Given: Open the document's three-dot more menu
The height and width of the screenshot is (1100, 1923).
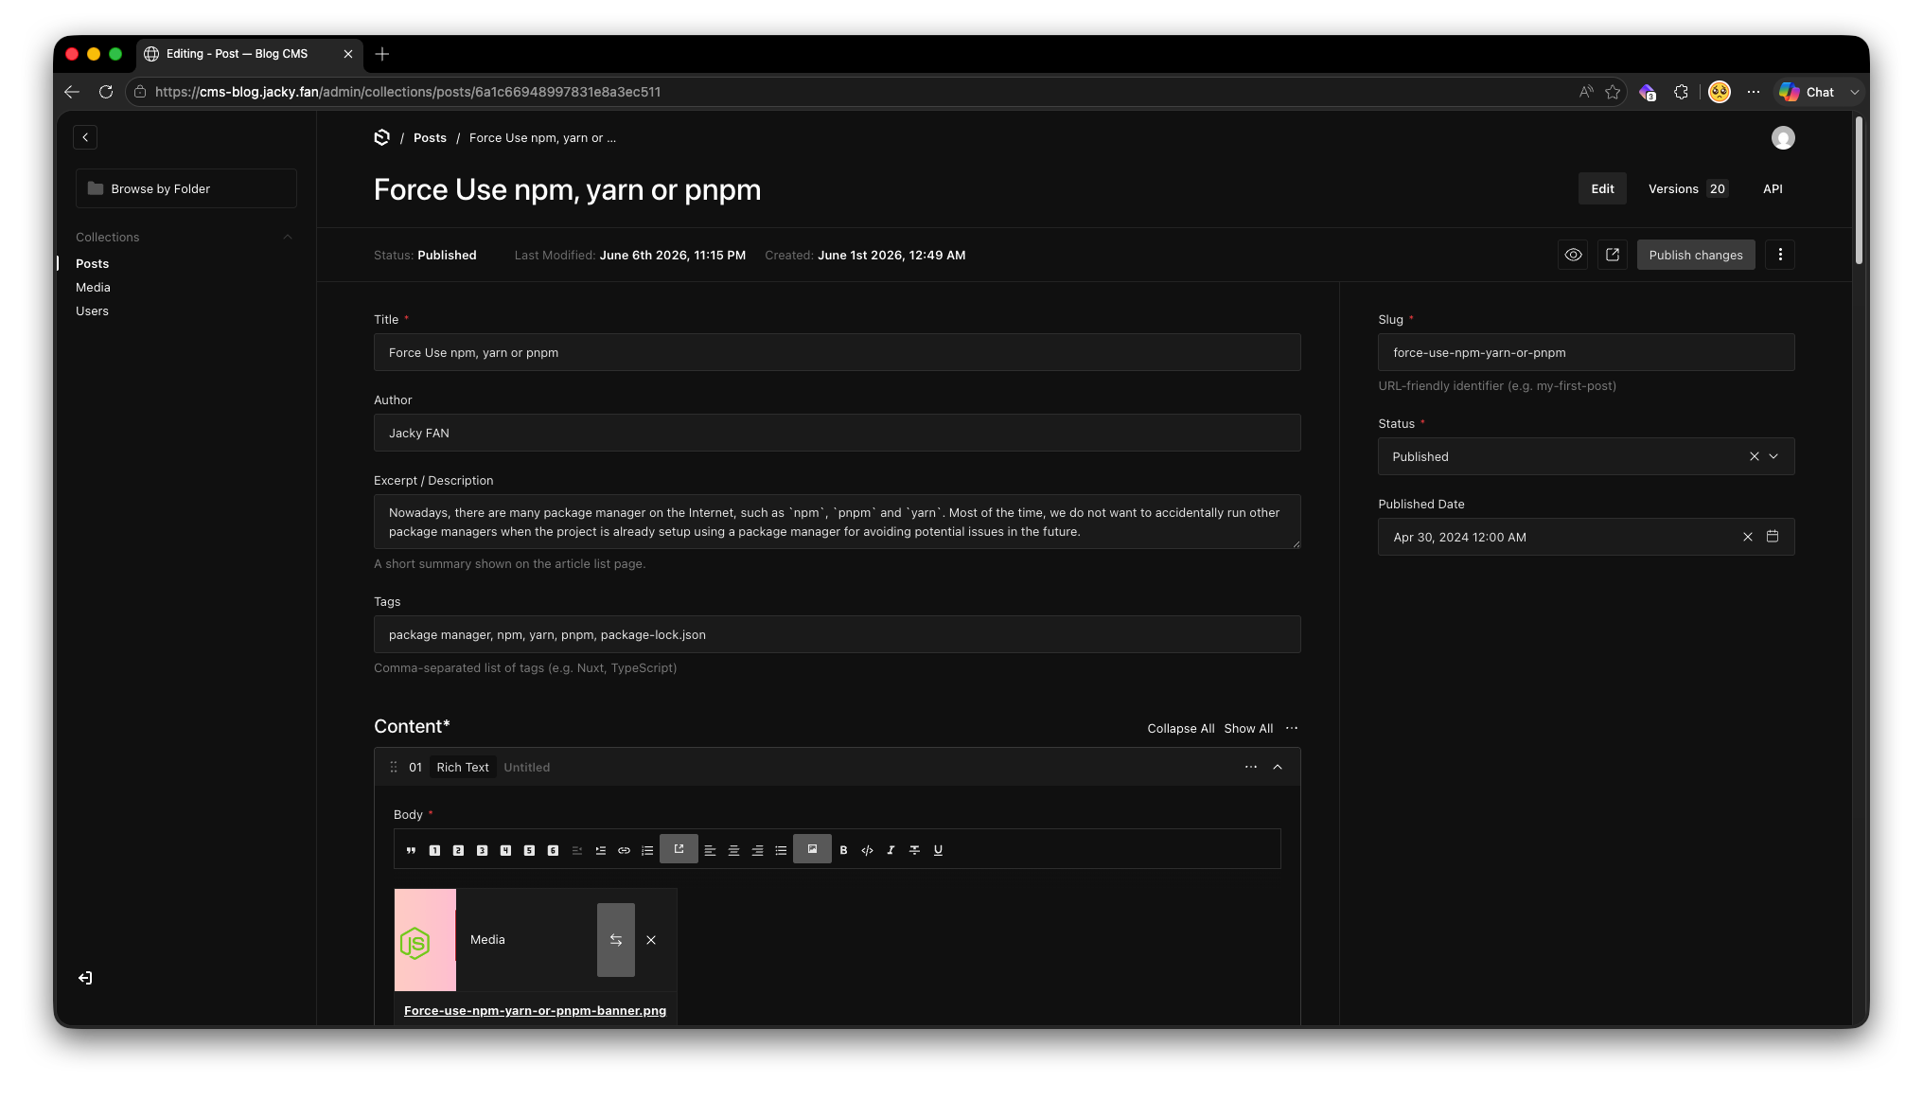Looking at the screenshot, I should (x=1780, y=255).
